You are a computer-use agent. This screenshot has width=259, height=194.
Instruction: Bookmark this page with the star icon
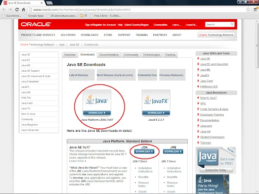[248, 10]
